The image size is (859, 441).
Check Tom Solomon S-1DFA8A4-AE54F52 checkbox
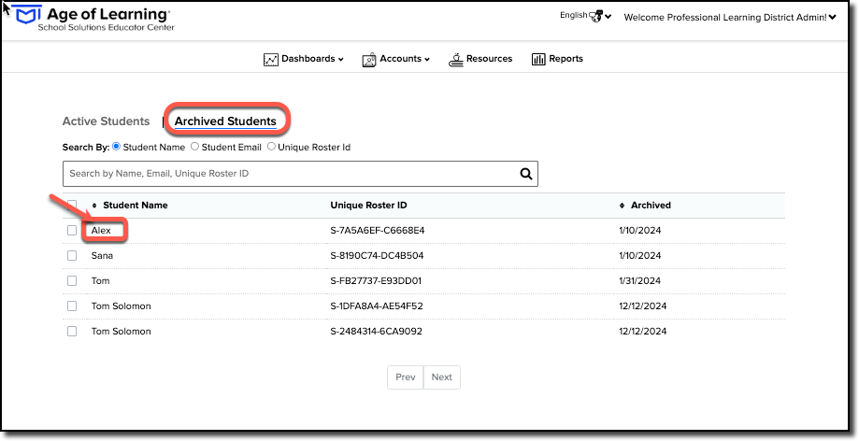point(72,306)
